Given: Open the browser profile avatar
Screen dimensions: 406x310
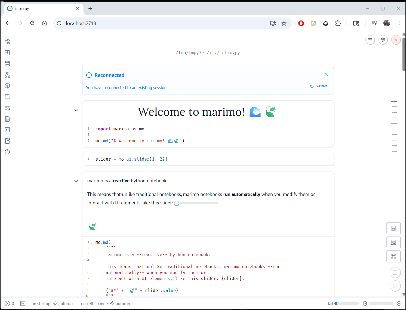Looking at the screenshot, I should pos(387,23).
